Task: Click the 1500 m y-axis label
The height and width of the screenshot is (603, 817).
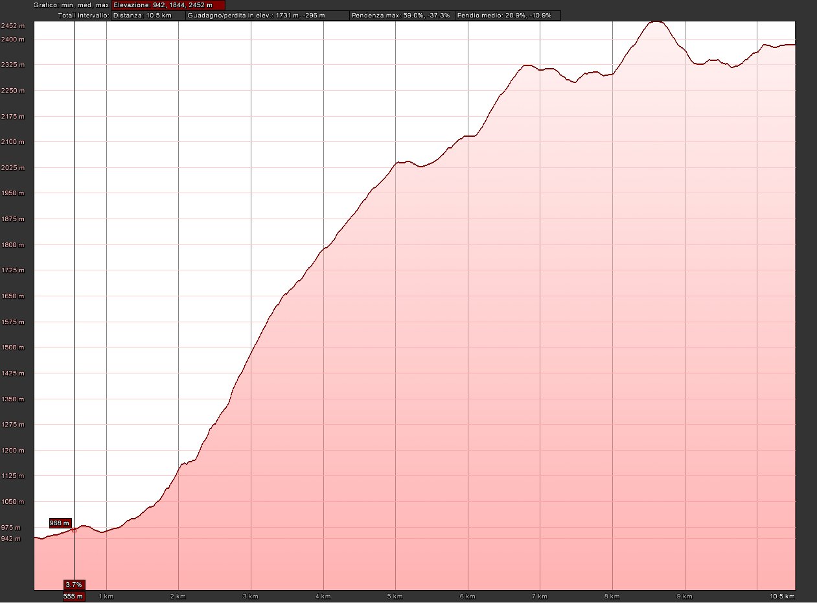Action: click(12, 348)
